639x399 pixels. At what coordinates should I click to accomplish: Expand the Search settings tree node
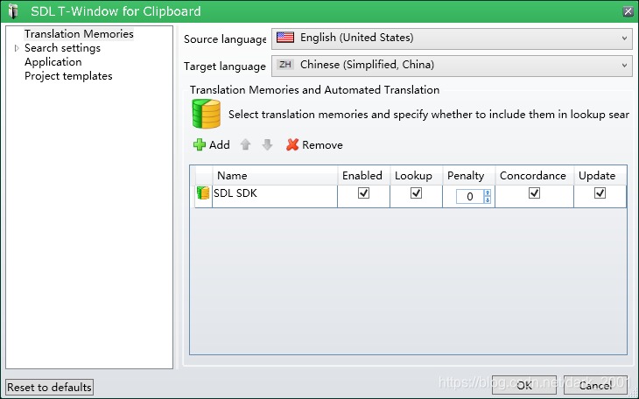(x=17, y=48)
